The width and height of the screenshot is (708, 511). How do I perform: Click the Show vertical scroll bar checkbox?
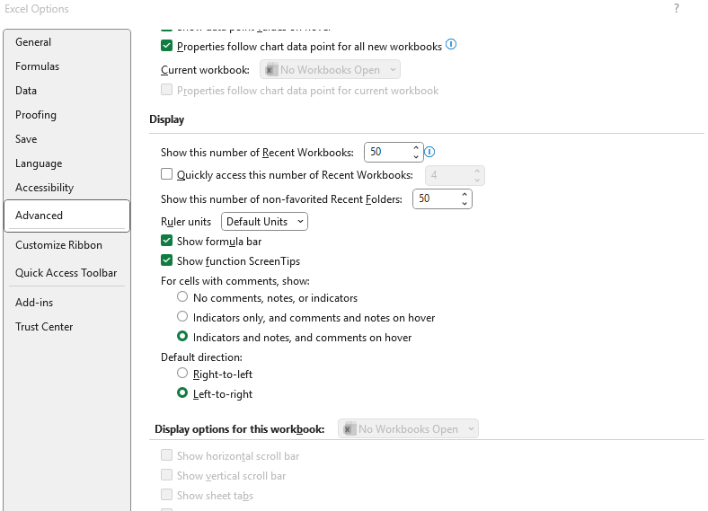pos(166,475)
